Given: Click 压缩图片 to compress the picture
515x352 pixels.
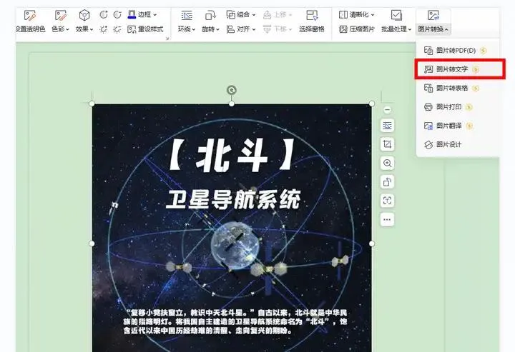Looking at the screenshot, I should (x=357, y=29).
